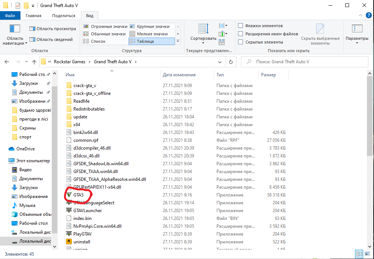Select the bink2w64.dll file
This screenshot has width=374, height=259.
pos(86,132)
